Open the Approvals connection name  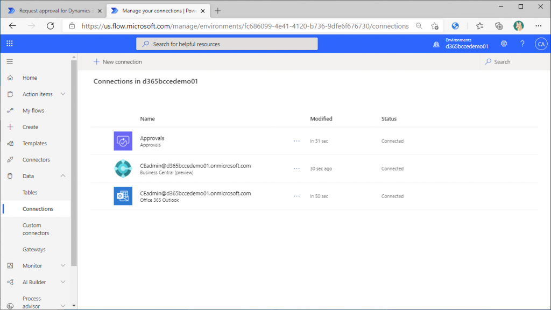[152, 138]
